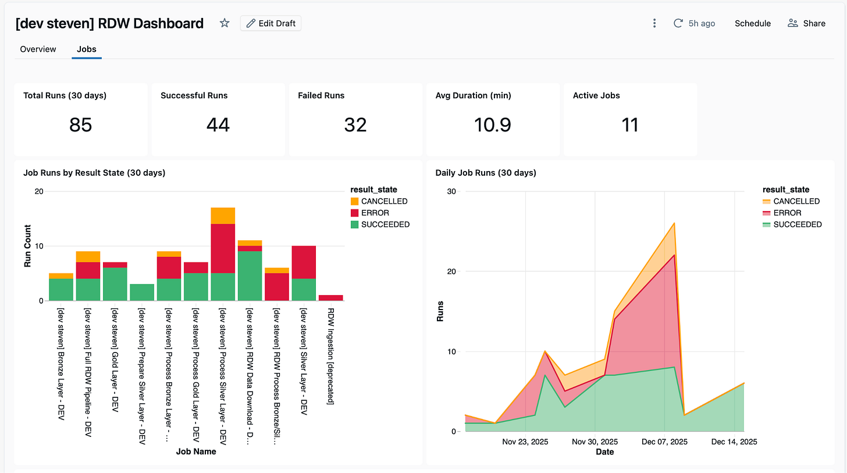Click the Total Runs (30 days) value 85
The image size is (847, 473).
point(80,125)
